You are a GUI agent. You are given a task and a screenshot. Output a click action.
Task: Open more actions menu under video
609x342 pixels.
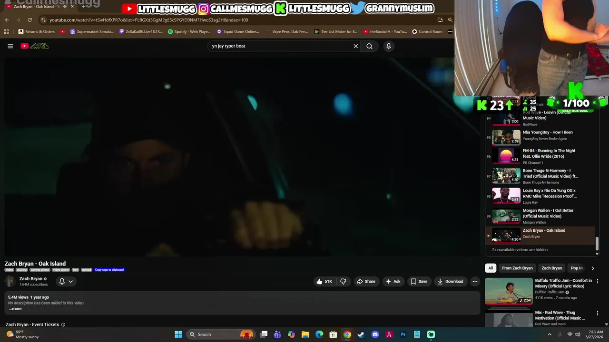(x=475, y=281)
